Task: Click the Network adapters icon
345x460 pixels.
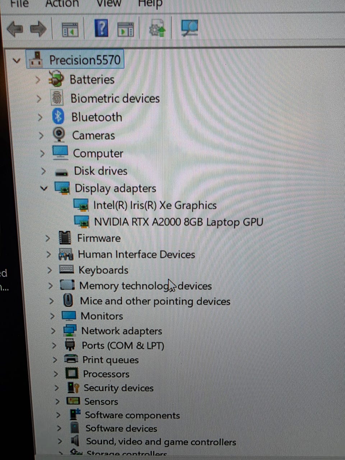Action: [x=70, y=331]
